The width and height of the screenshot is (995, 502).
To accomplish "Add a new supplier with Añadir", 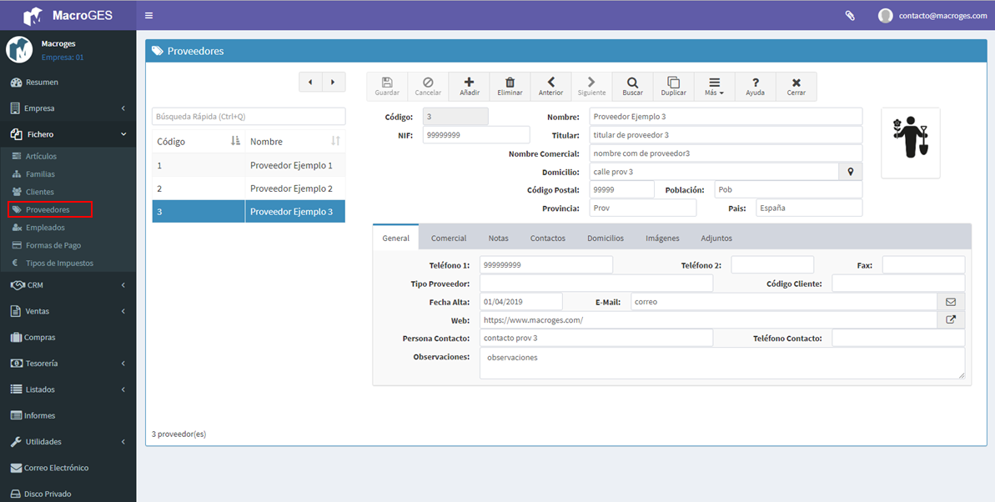I will tap(469, 87).
